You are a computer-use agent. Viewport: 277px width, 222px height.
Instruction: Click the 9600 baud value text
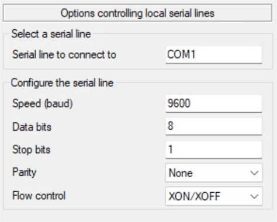click(x=179, y=103)
